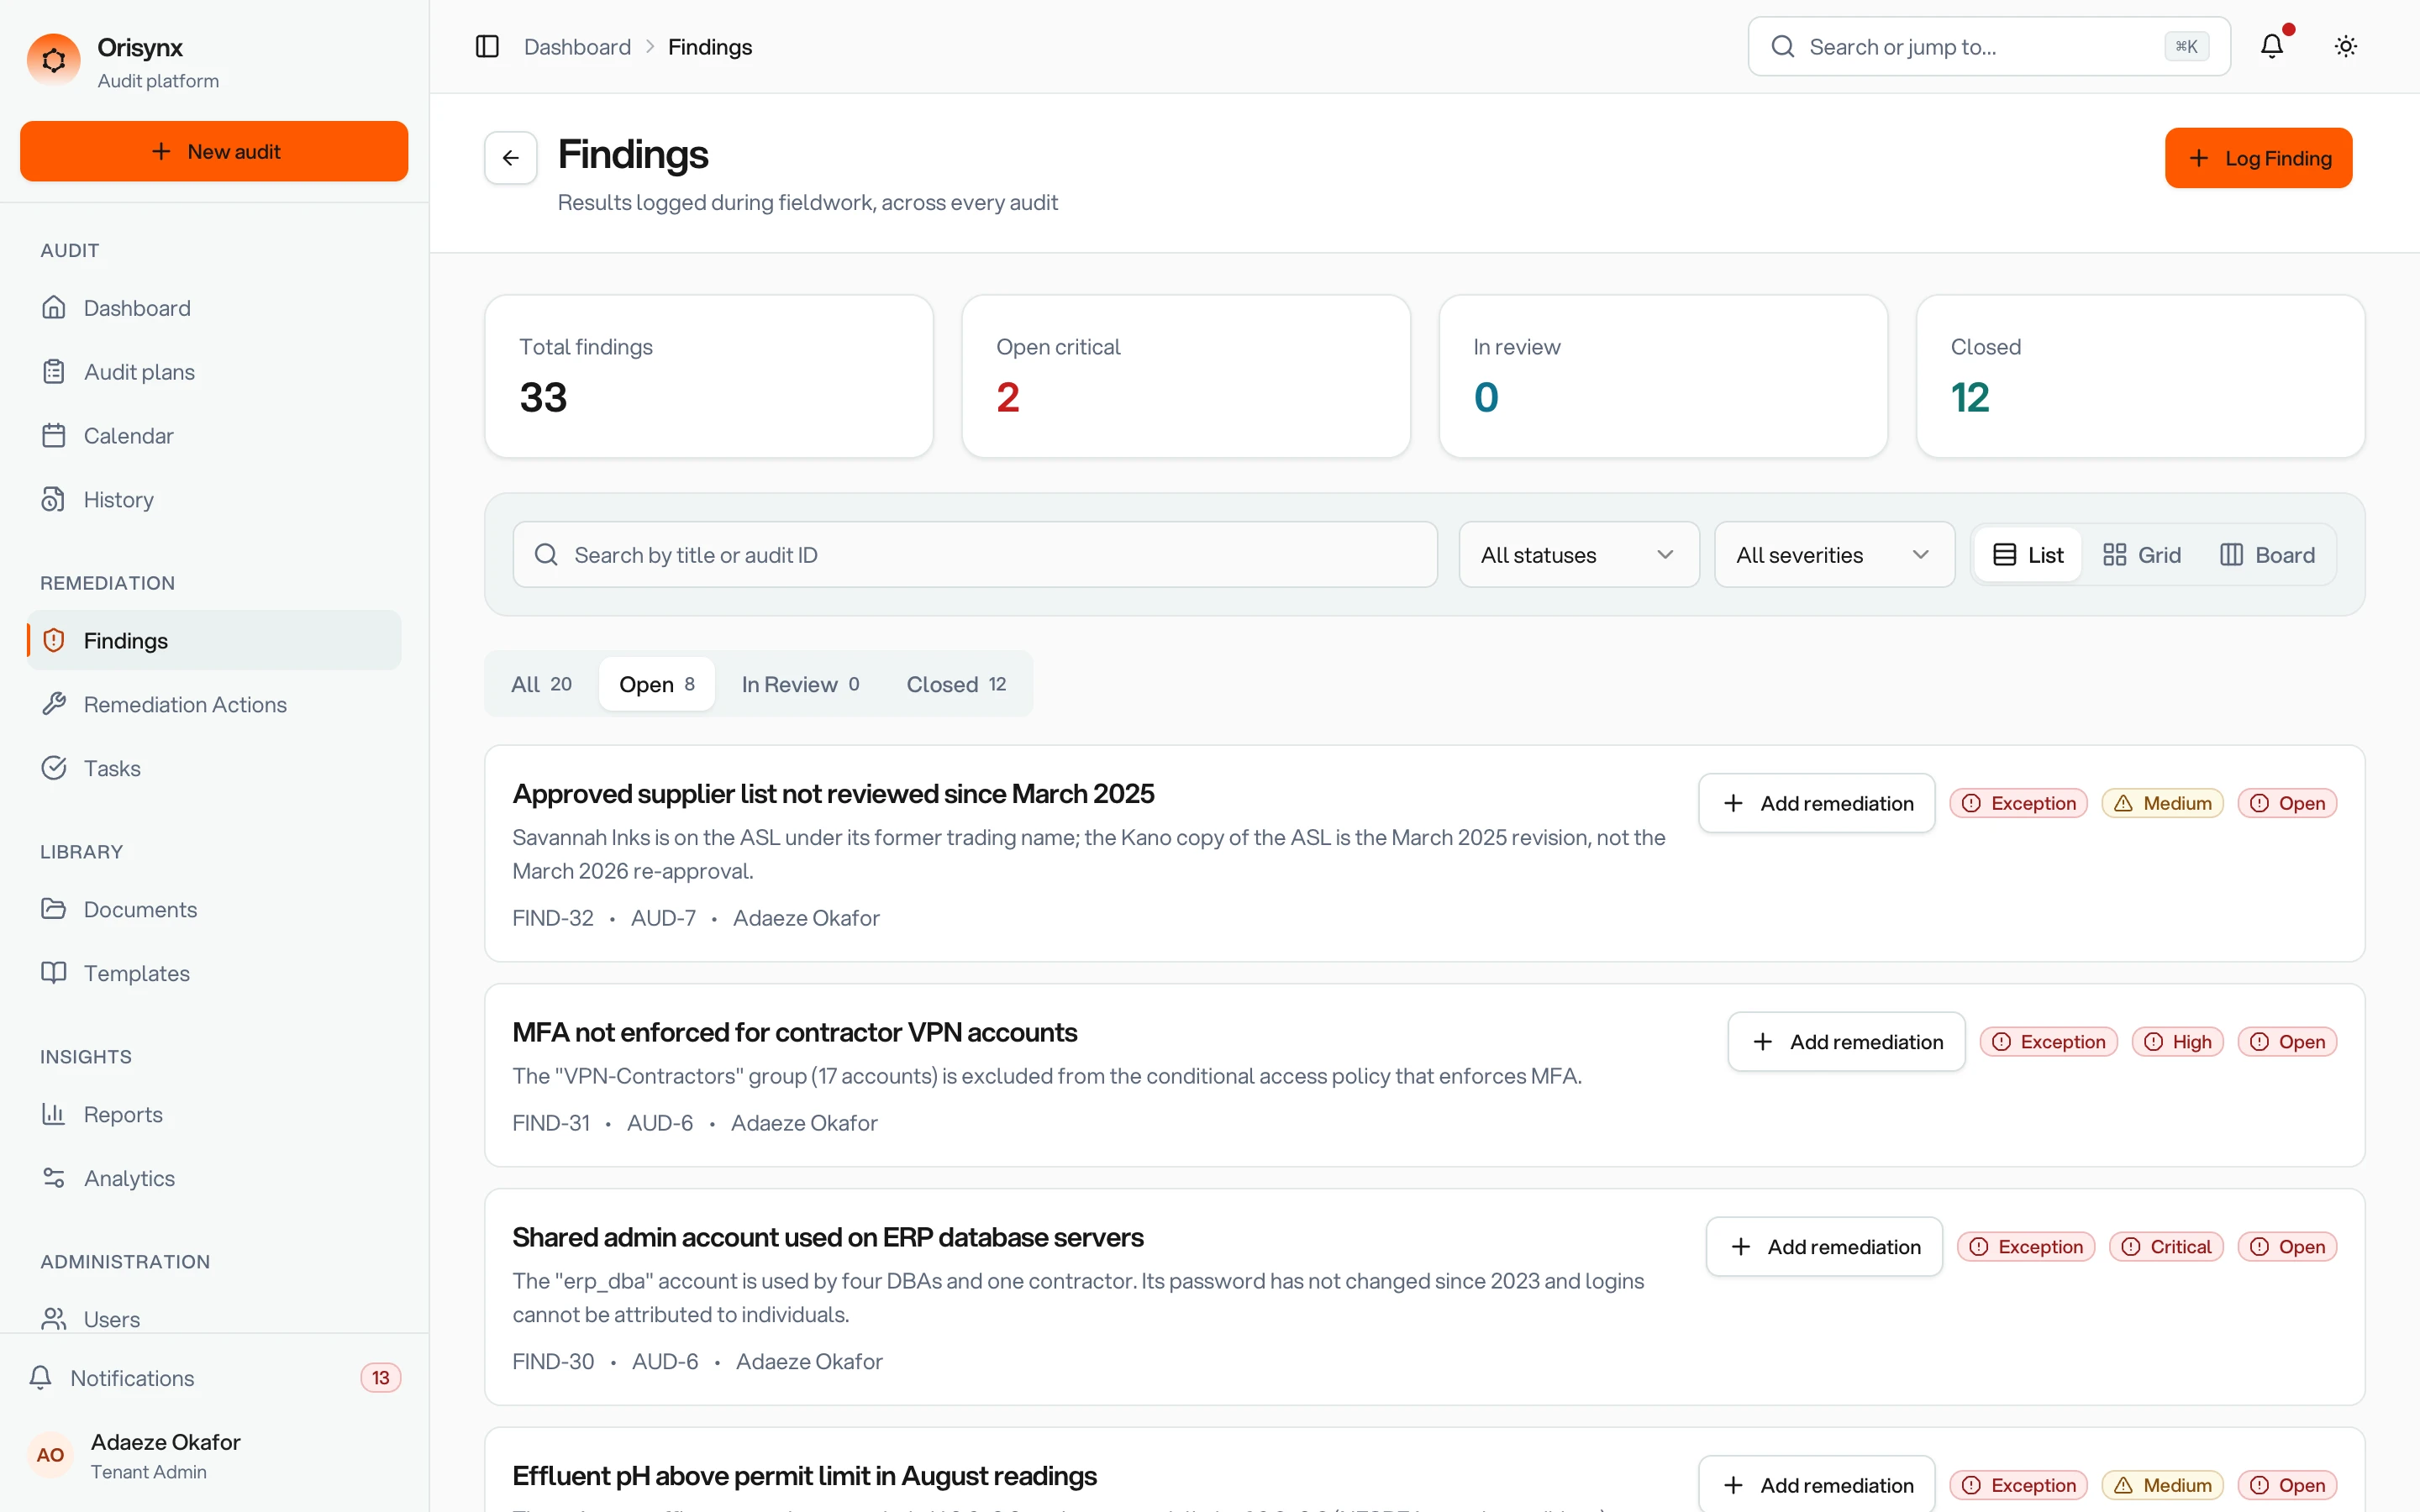Click the Critical badge on FIND-30
The width and height of the screenshot is (2420, 1512).
point(2166,1247)
